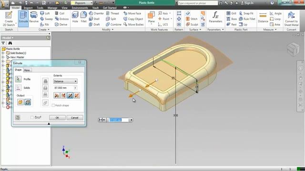Toggle the preview checkbox in Extrude dialog
The height and width of the screenshot is (171, 305).
(x=32, y=117)
